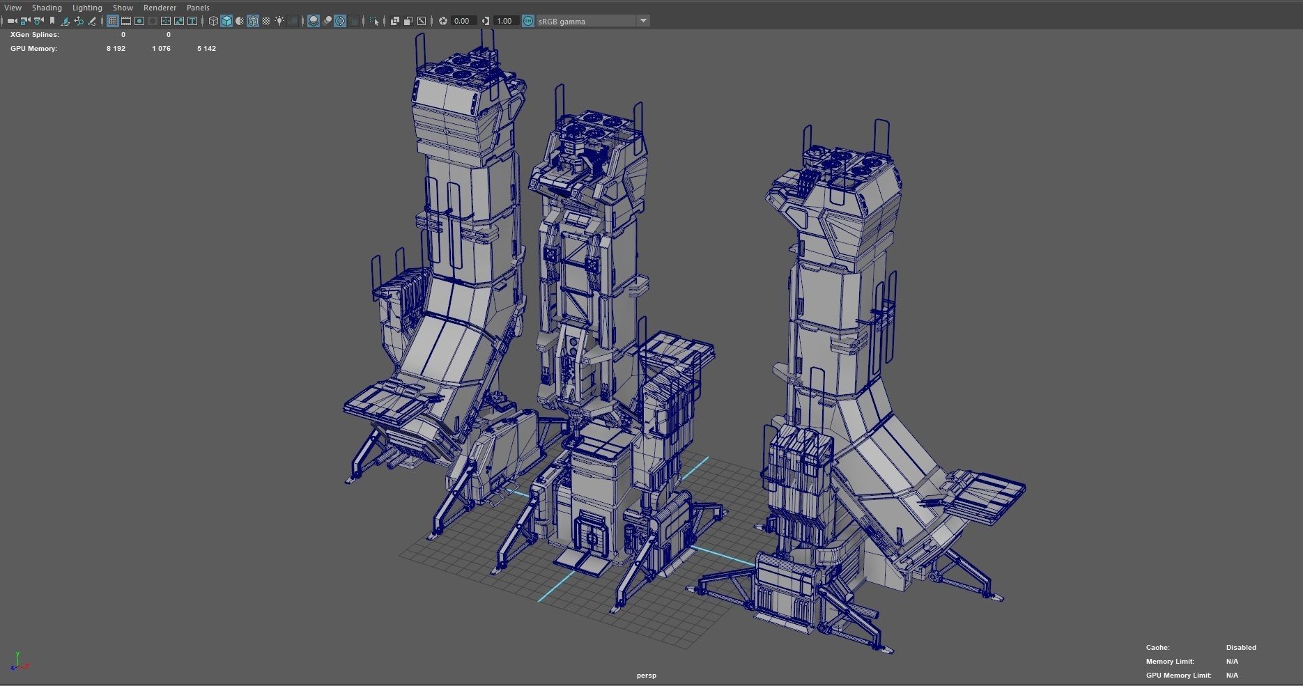Select the Grease Pencil tool icon

click(x=92, y=21)
